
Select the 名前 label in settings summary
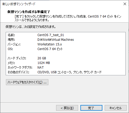(11, 35)
